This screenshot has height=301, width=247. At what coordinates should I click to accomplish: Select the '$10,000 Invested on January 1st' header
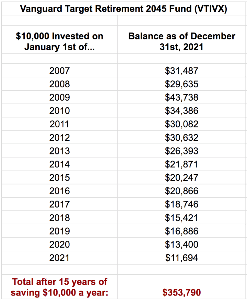tap(59, 41)
